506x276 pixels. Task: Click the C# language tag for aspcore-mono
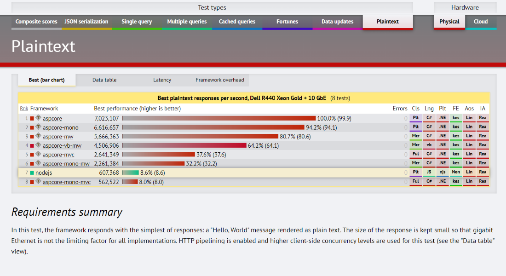click(x=429, y=127)
